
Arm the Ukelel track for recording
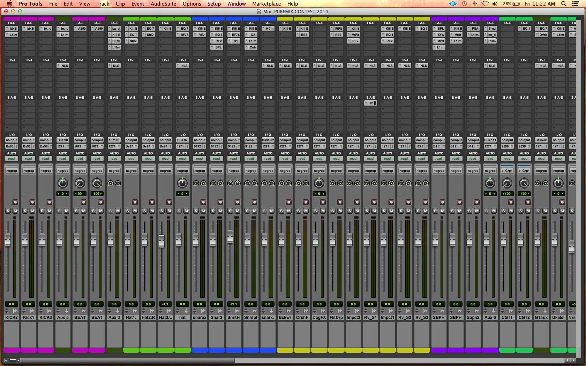[x=562, y=202]
